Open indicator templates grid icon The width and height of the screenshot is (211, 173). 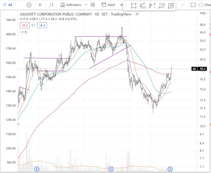(x=93, y=5)
